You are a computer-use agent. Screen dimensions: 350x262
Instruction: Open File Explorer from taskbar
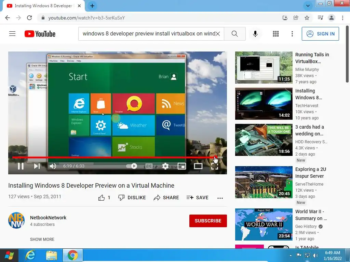coord(52,255)
